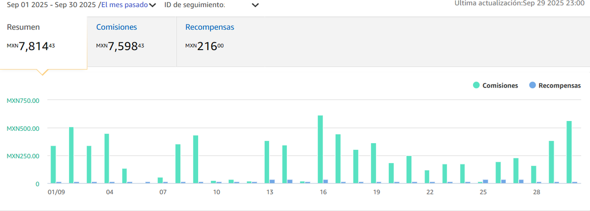Click the 16 date axis label
The height and width of the screenshot is (211, 590).
coord(323,192)
